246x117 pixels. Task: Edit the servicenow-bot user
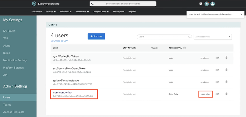(217, 94)
